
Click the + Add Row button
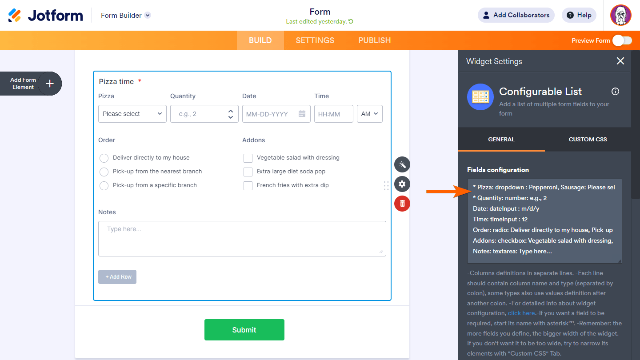pyautogui.click(x=117, y=277)
